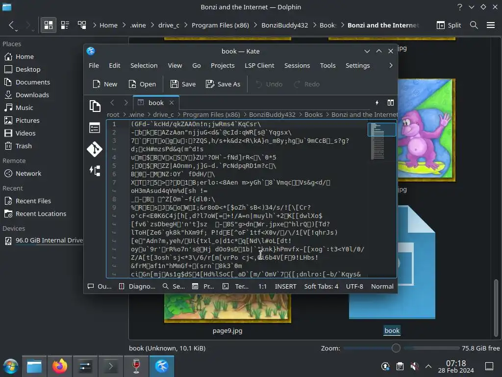Viewport: 502px width, 377px height.
Task: Open Kate's Documents sidebar panel icon
Action: 95,106
